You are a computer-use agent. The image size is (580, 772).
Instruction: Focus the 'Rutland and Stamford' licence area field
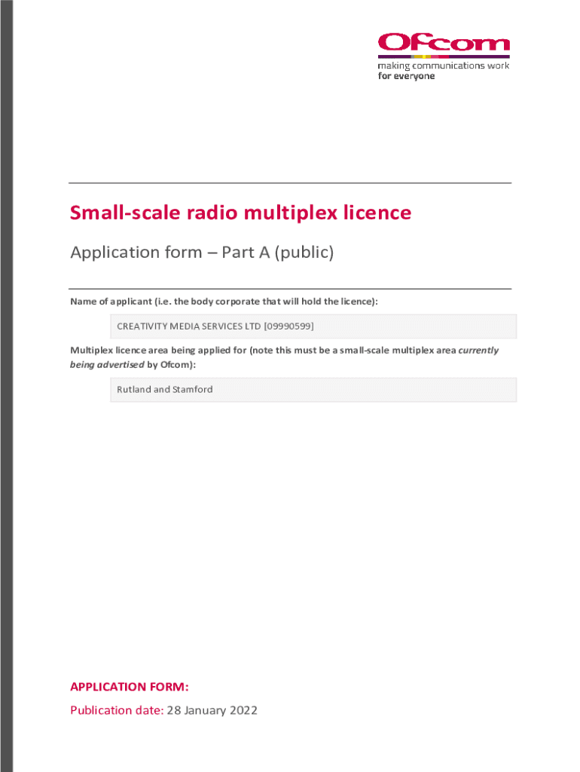point(313,390)
